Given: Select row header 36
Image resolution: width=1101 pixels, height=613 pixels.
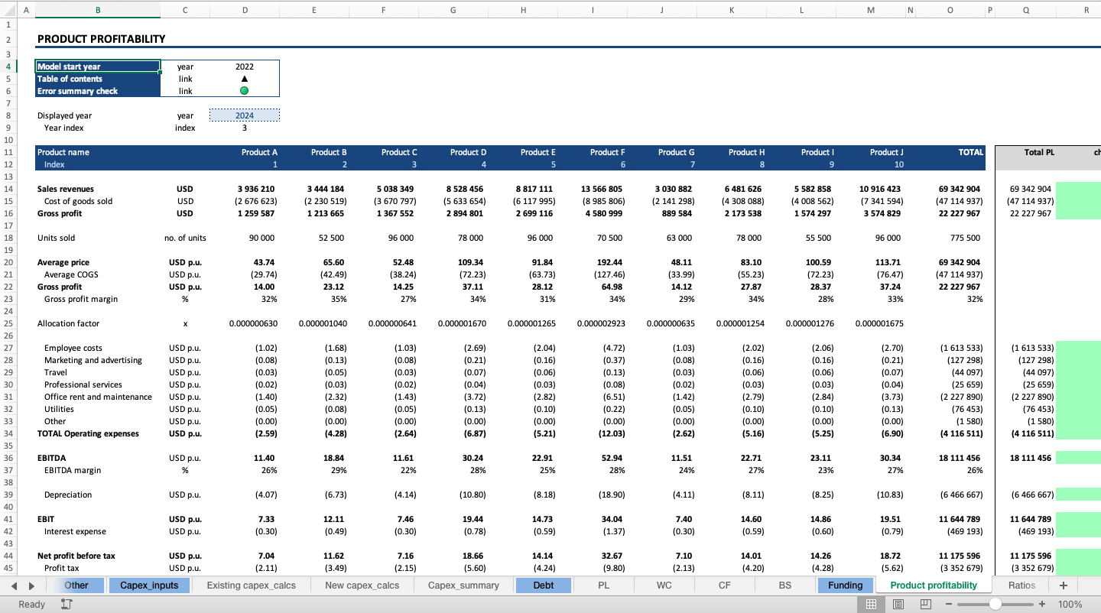Looking at the screenshot, I should coord(8,458).
